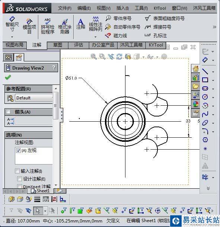
Task: Open Drawing View2 help question mark
Action: pyautogui.click(x=54, y=68)
